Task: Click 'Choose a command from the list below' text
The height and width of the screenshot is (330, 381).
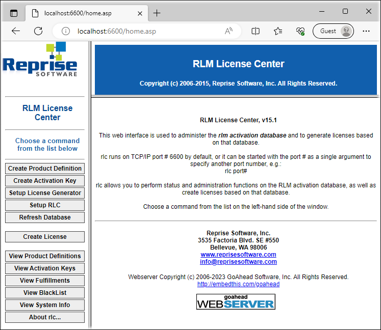Action: tap(47, 145)
